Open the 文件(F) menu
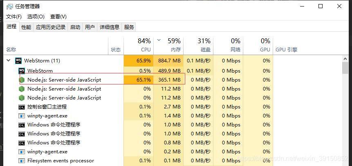Viewport: 352px width, 166px height. [x=13, y=17]
